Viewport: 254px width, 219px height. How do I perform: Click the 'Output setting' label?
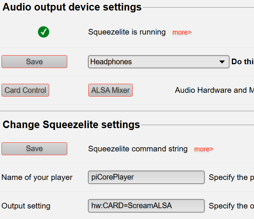tap(26, 206)
